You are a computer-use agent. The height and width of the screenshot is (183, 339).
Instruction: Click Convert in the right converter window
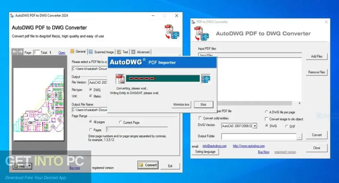point(317,135)
